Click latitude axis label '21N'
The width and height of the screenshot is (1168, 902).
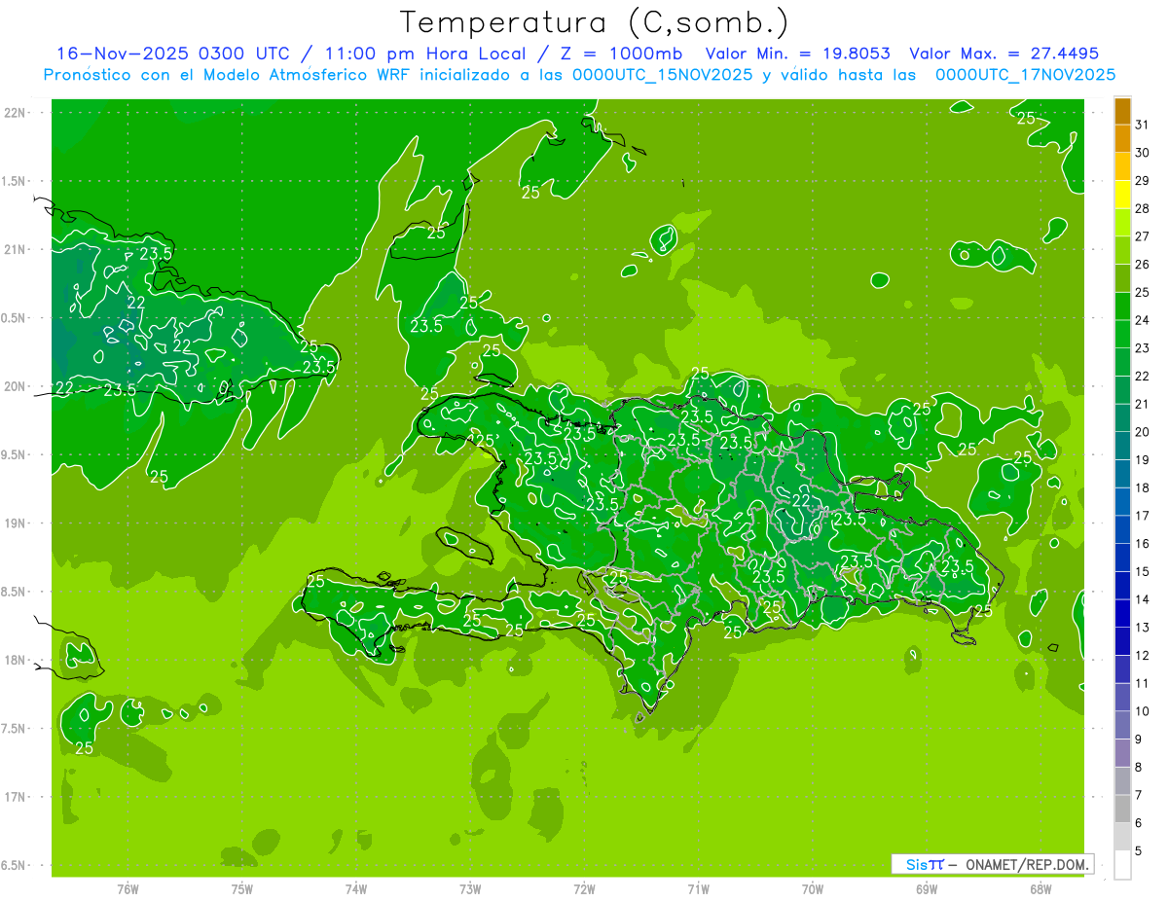tap(14, 250)
